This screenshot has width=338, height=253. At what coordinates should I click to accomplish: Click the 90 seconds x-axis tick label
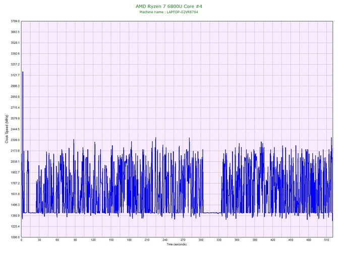click(x=75, y=240)
